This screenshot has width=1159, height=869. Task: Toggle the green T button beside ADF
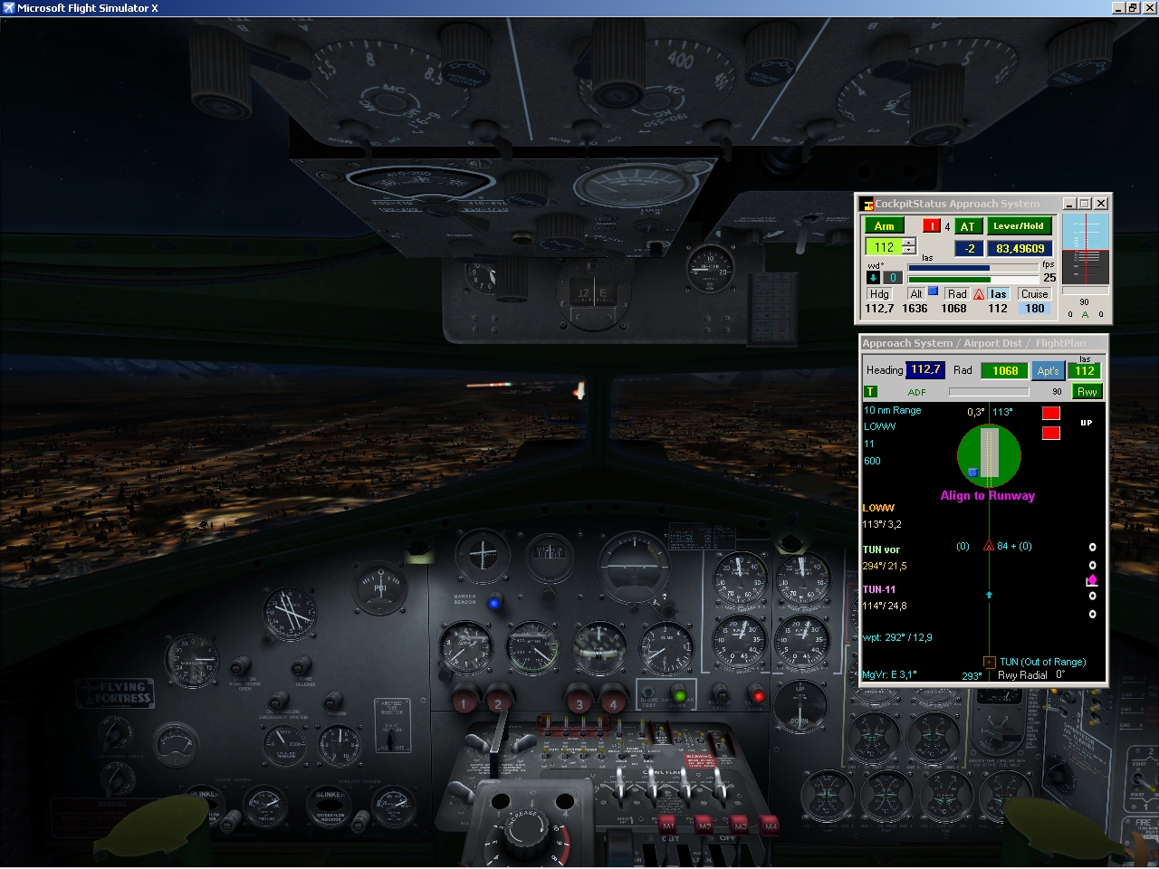pyautogui.click(x=871, y=391)
